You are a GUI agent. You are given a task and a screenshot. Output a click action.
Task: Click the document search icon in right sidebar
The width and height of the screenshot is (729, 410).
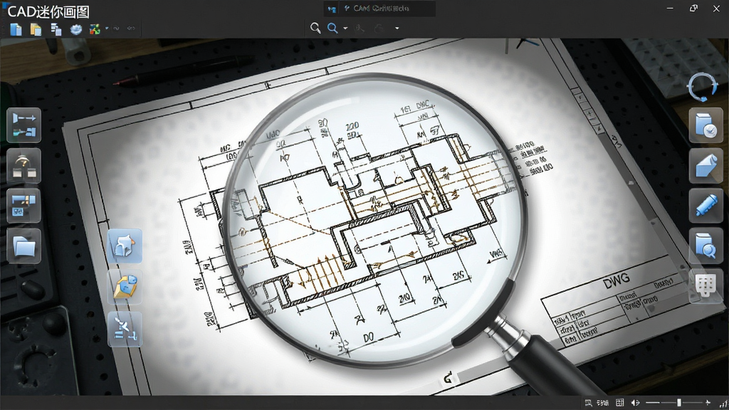tap(706, 246)
